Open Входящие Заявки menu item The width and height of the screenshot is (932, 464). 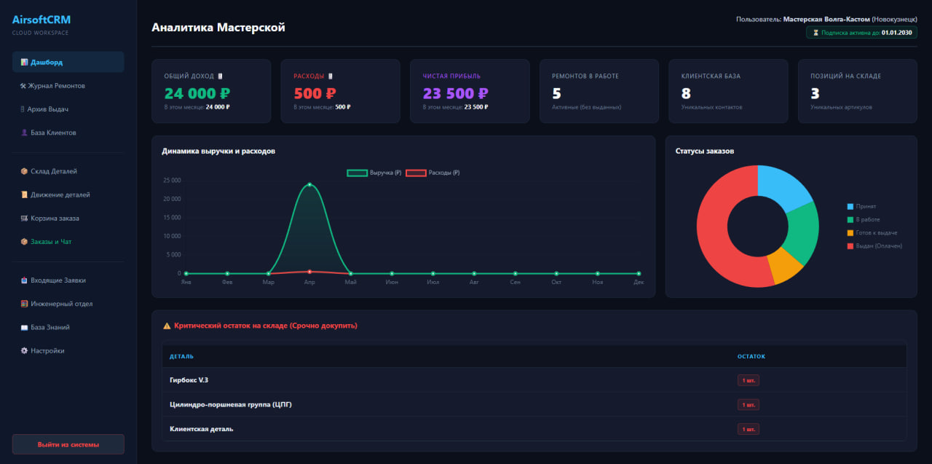58,280
